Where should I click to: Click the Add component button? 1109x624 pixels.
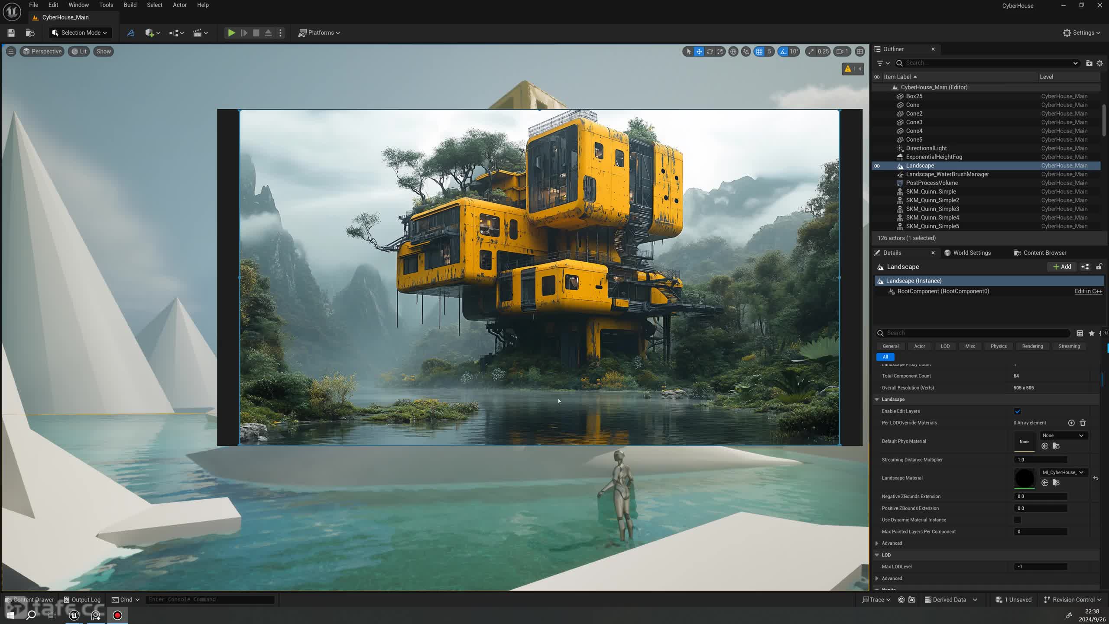coord(1062,266)
